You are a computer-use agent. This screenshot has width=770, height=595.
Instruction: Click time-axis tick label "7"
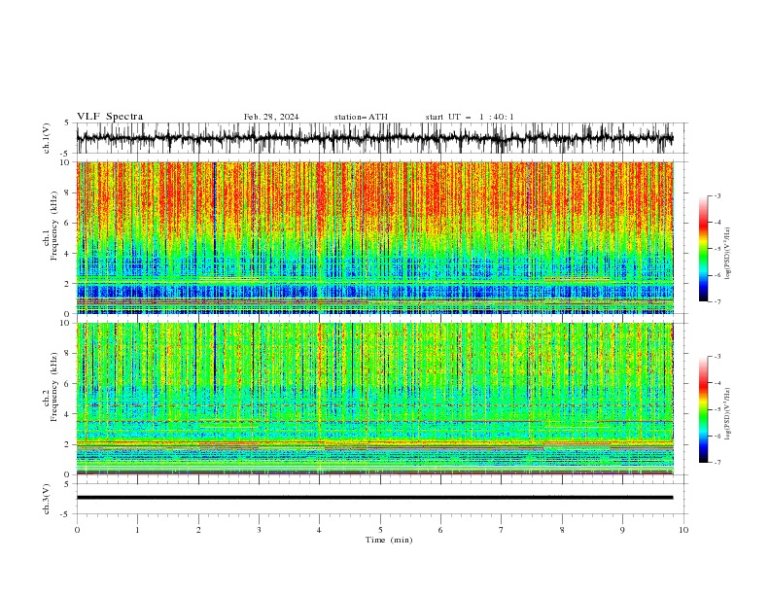coord(502,530)
